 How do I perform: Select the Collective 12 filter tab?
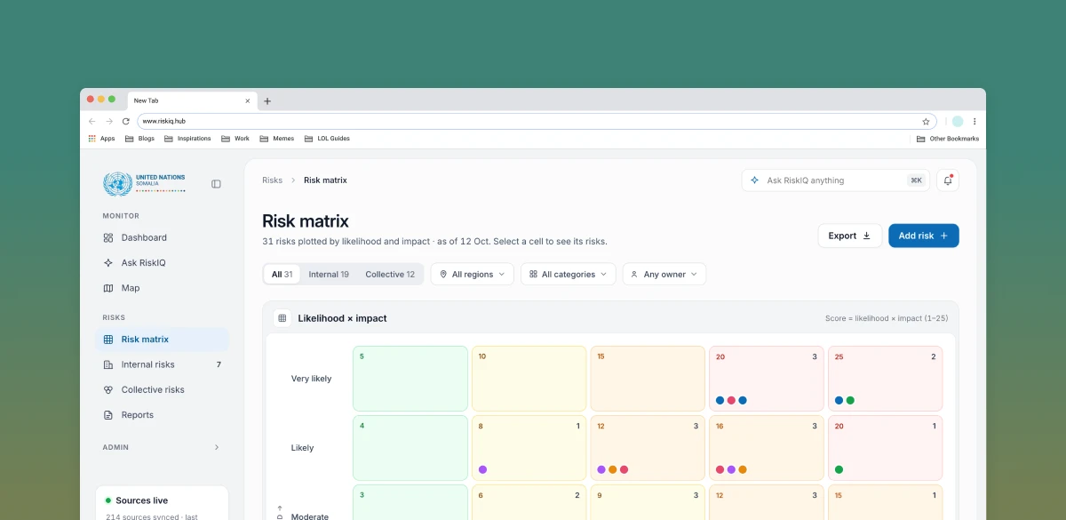point(390,275)
